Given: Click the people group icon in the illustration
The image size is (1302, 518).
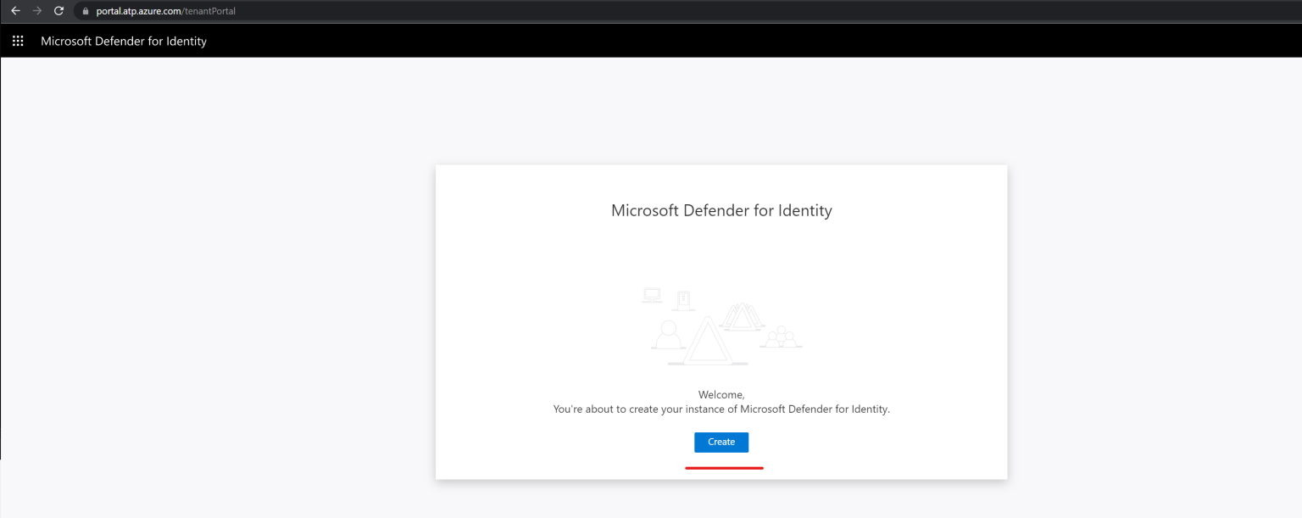Looking at the screenshot, I should click(x=782, y=337).
